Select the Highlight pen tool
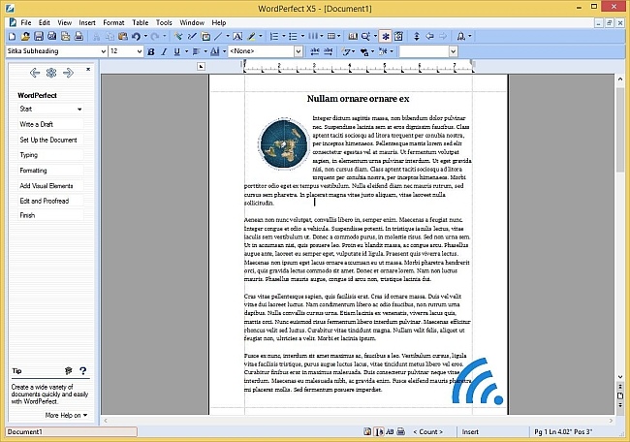This screenshot has height=442, width=630. 252,37
